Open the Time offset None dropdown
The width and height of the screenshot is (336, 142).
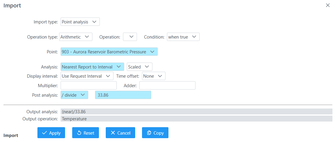click(154, 76)
